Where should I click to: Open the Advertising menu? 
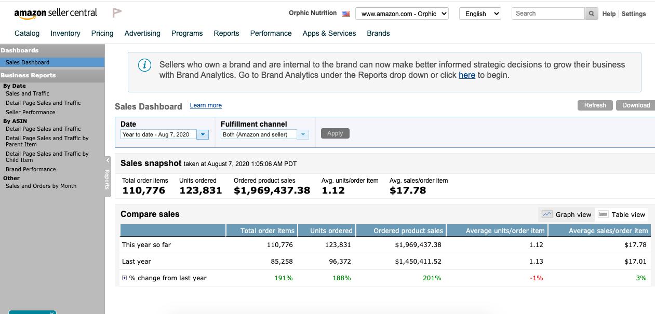pyautogui.click(x=142, y=33)
